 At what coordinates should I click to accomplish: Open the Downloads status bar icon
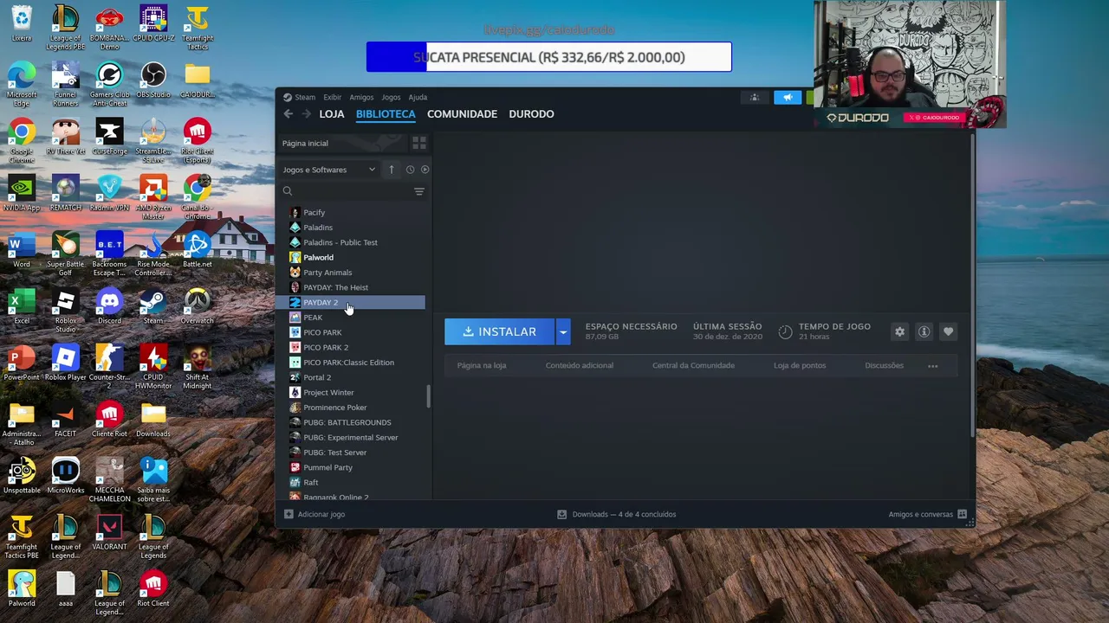click(x=561, y=514)
